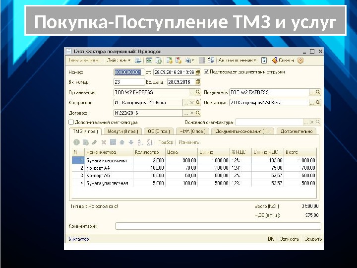Open Получатель with magnifier icon

coord(318,92)
